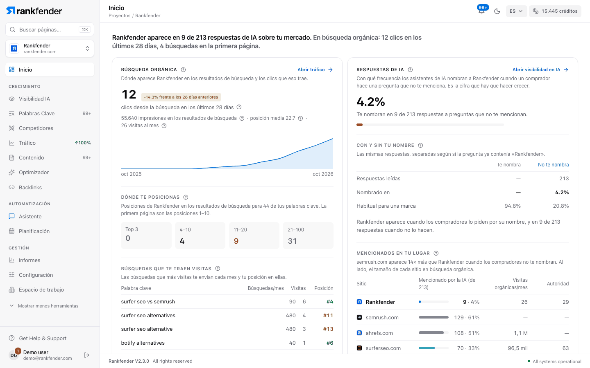The width and height of the screenshot is (590, 368).
Task: Click the logout icon next to Demo user
Action: pyautogui.click(x=86, y=355)
